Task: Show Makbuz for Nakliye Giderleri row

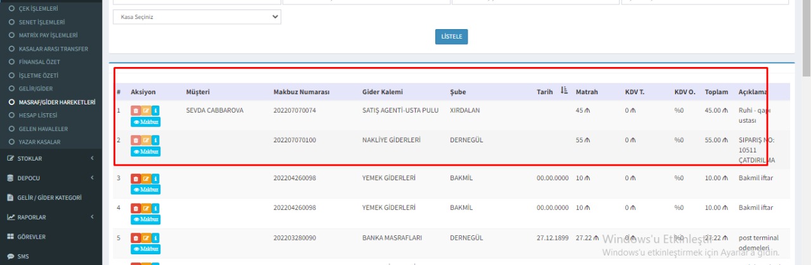Action: (146, 152)
